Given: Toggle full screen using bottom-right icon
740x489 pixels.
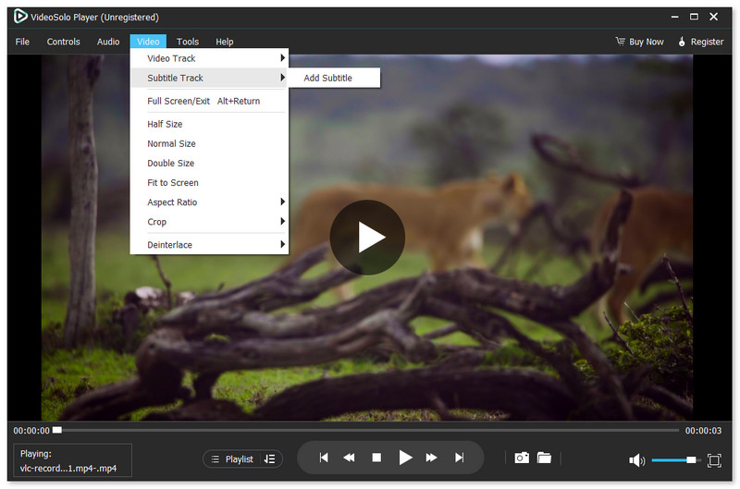Looking at the screenshot, I should pyautogui.click(x=714, y=460).
